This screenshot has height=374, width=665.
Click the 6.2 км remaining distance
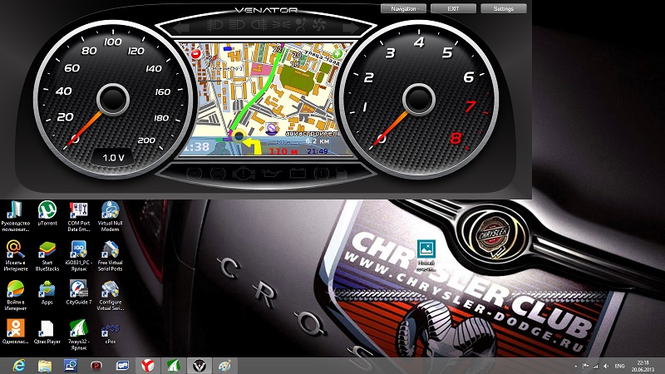pyautogui.click(x=318, y=140)
